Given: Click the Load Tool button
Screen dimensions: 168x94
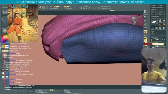Looking at the screenshot, I should (x=154, y=5).
